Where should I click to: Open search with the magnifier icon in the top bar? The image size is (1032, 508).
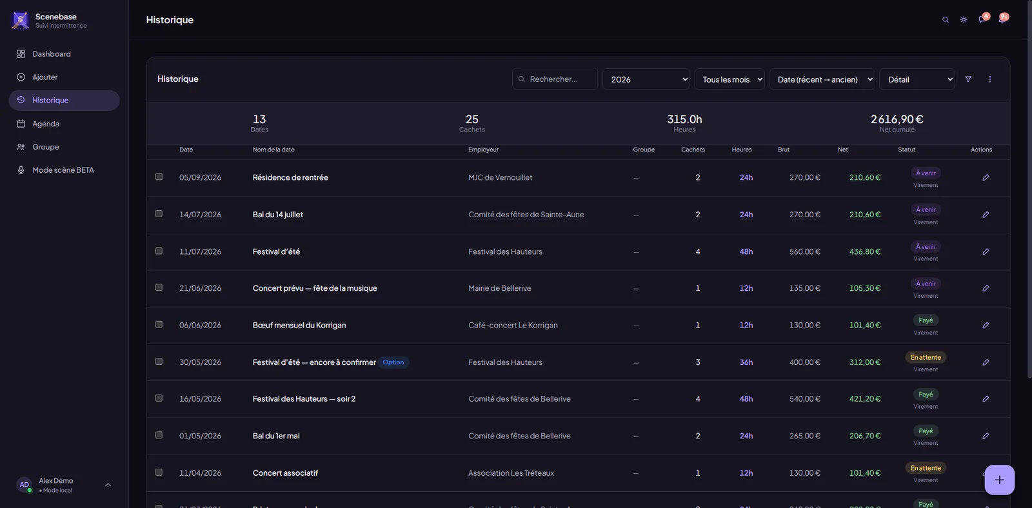tap(946, 20)
